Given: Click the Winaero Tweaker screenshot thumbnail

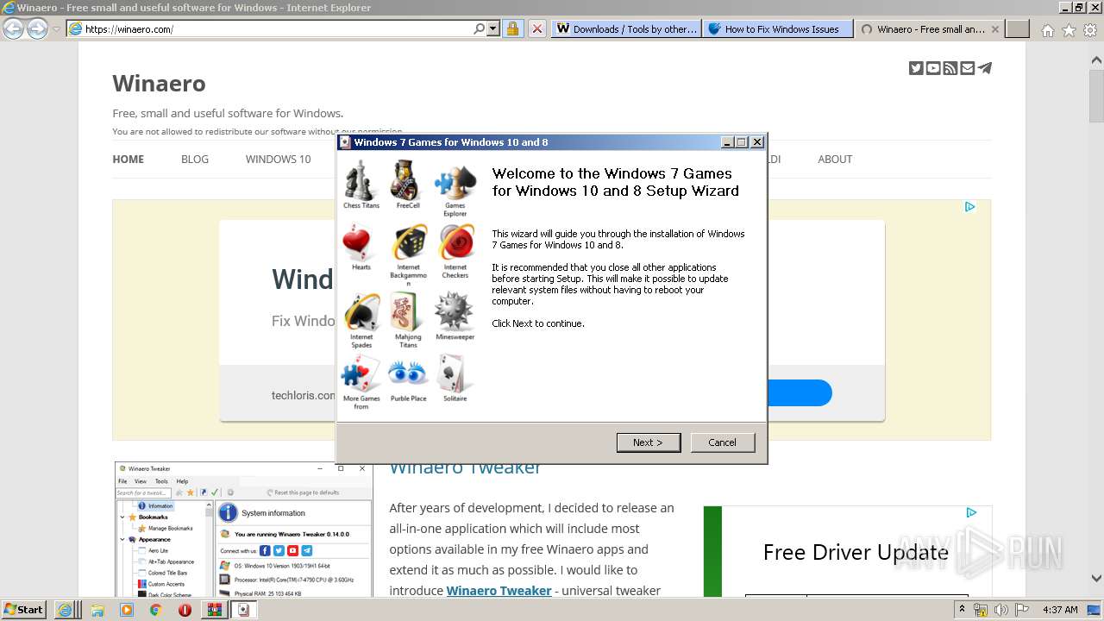Looking at the screenshot, I should pyautogui.click(x=244, y=530).
